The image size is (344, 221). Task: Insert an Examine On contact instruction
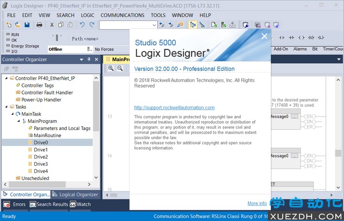[282, 38]
